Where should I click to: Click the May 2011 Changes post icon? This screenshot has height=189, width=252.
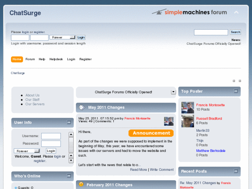tap(82, 107)
